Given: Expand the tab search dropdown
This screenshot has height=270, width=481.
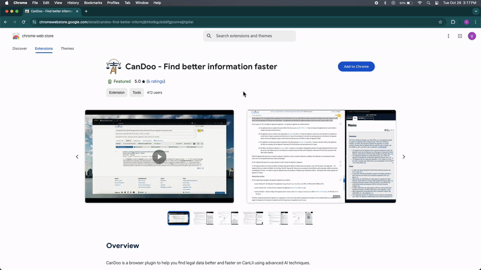Looking at the screenshot, I should [x=476, y=11].
